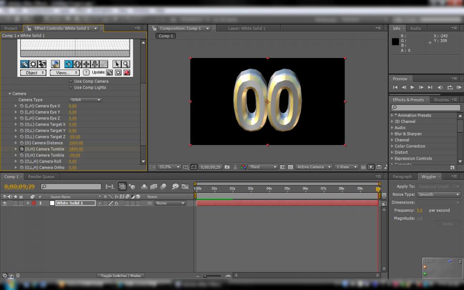Click the timeline layer search field

click(71, 187)
